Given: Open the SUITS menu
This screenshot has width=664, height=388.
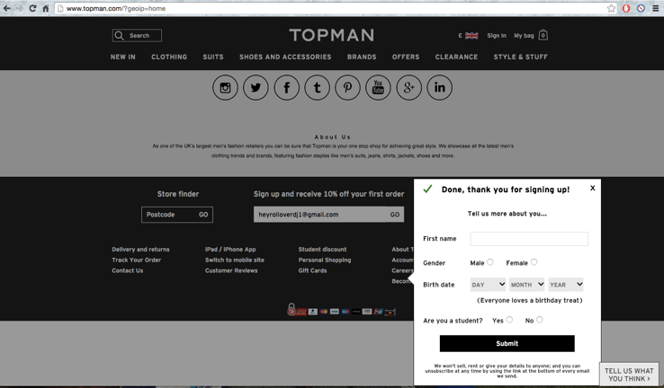Looking at the screenshot, I should 213,57.
